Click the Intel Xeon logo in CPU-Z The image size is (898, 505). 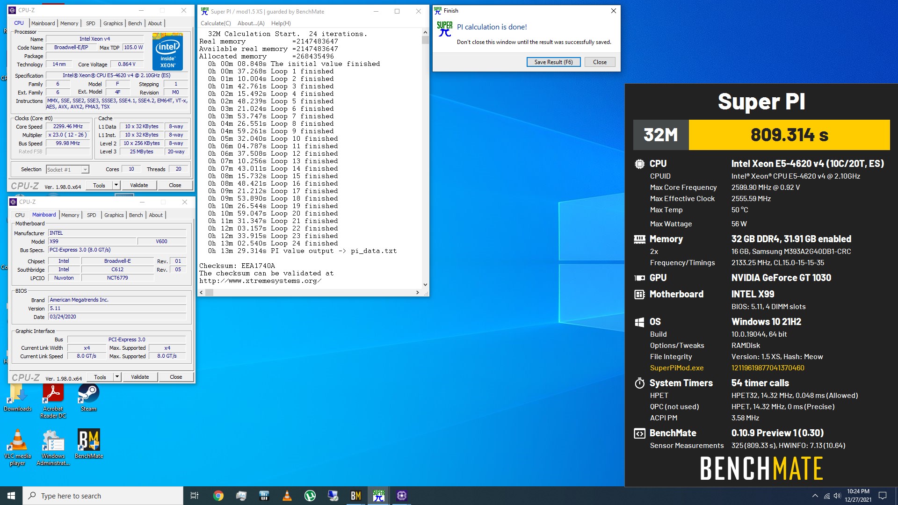167,51
